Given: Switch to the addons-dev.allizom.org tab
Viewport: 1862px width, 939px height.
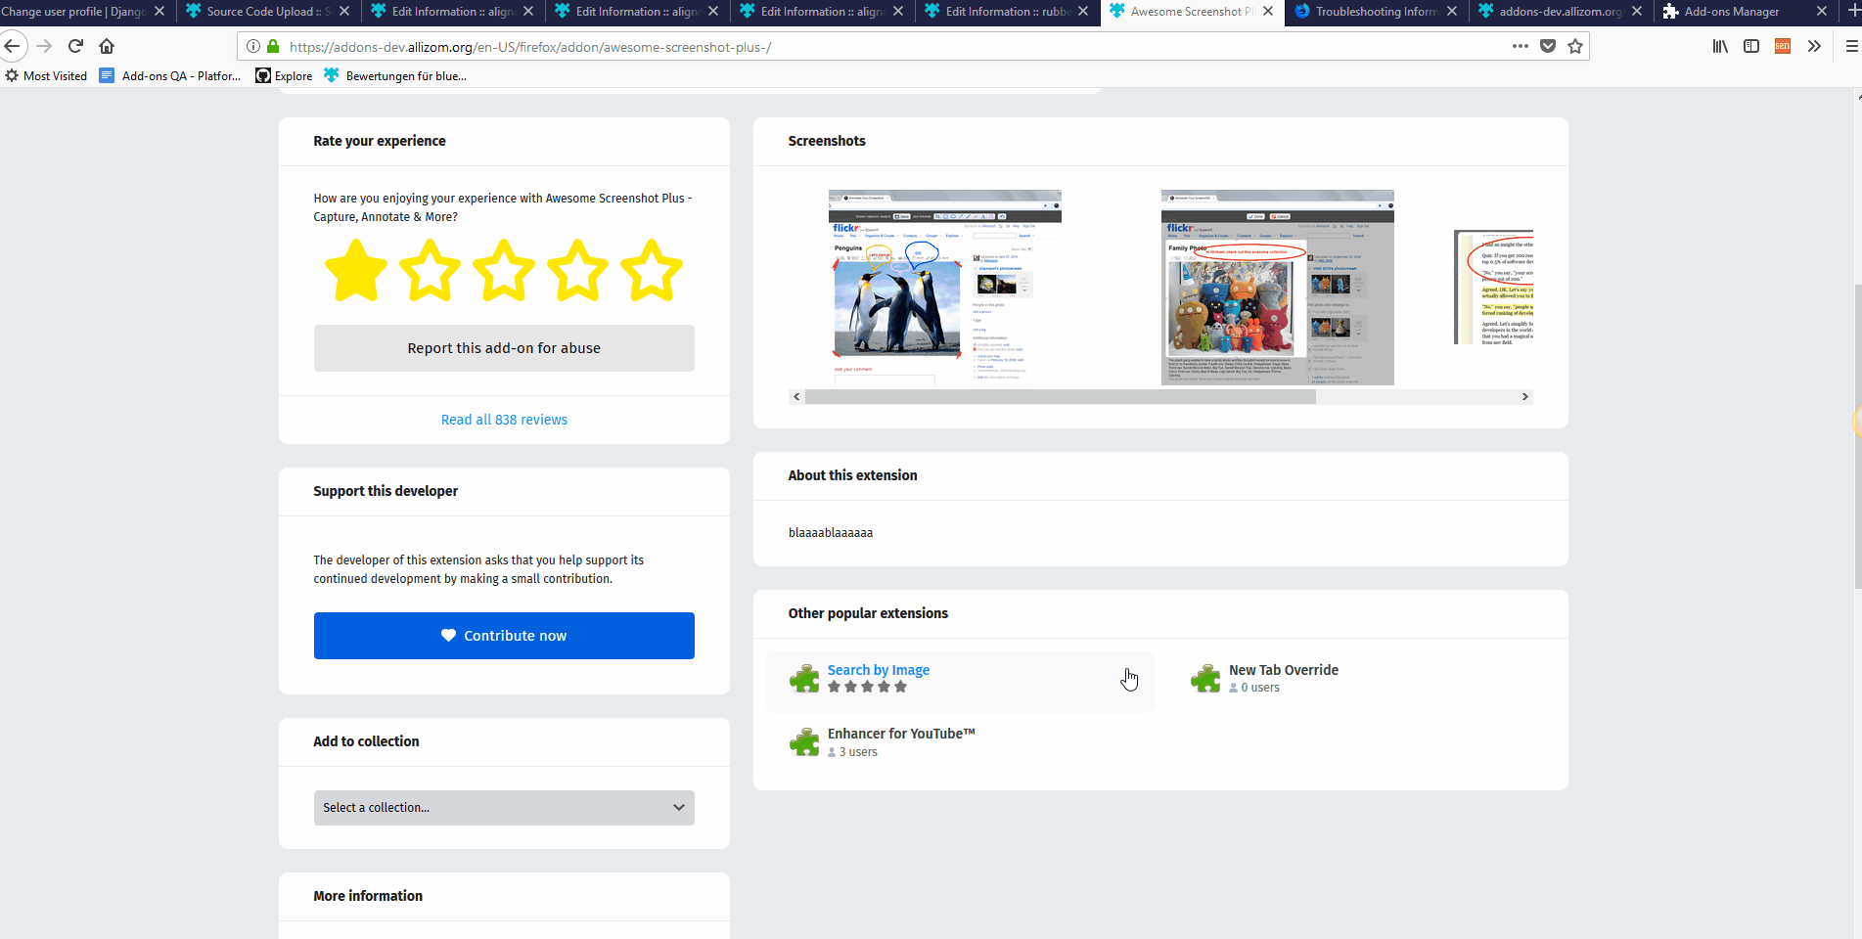Looking at the screenshot, I should click(x=1560, y=12).
